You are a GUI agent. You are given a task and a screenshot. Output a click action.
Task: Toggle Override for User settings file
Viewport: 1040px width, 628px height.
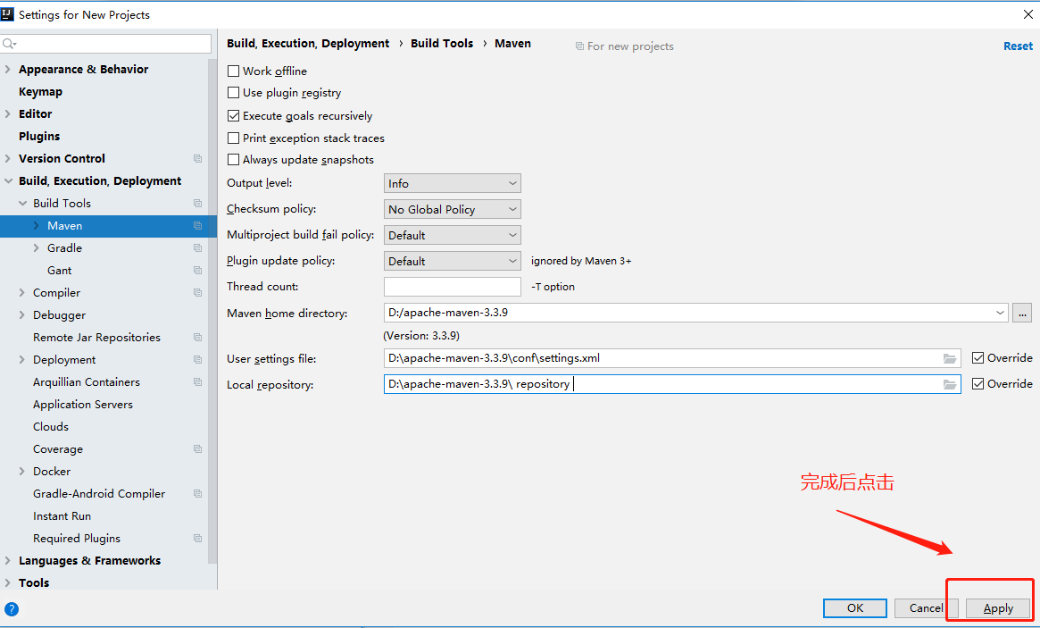(978, 358)
